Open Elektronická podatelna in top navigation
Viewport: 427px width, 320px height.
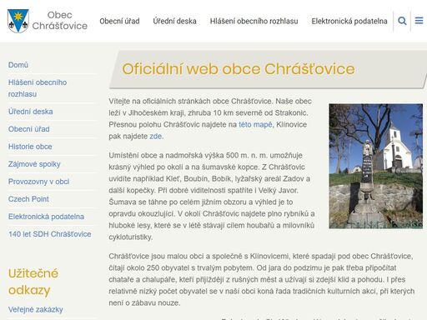[x=349, y=21]
